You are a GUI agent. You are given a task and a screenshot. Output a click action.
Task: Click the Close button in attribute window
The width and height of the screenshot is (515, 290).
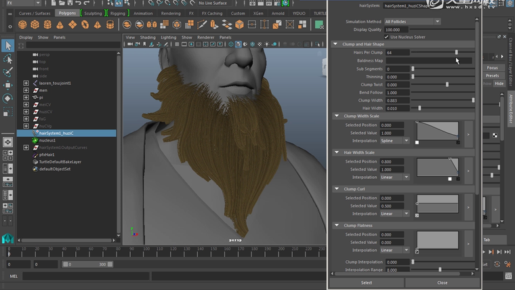coord(442,283)
